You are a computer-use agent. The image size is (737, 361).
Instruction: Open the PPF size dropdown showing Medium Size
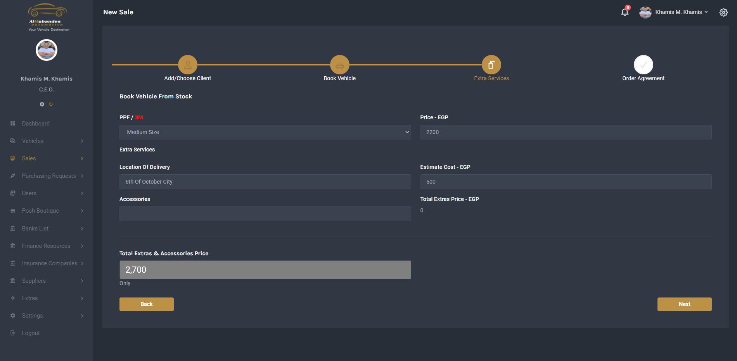(x=265, y=132)
